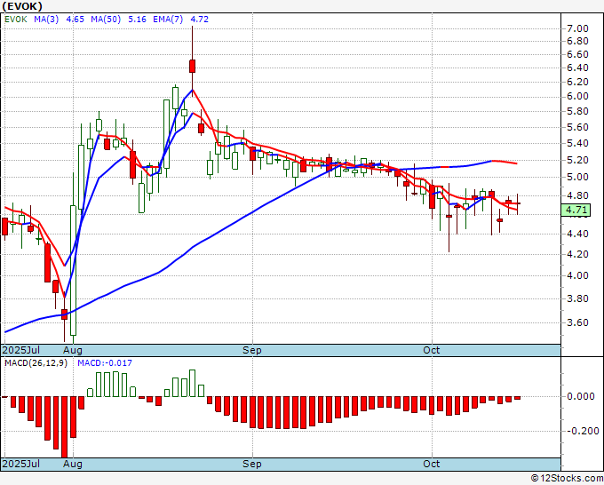Click the MACD(26,12,9) indicator label

pos(36,363)
